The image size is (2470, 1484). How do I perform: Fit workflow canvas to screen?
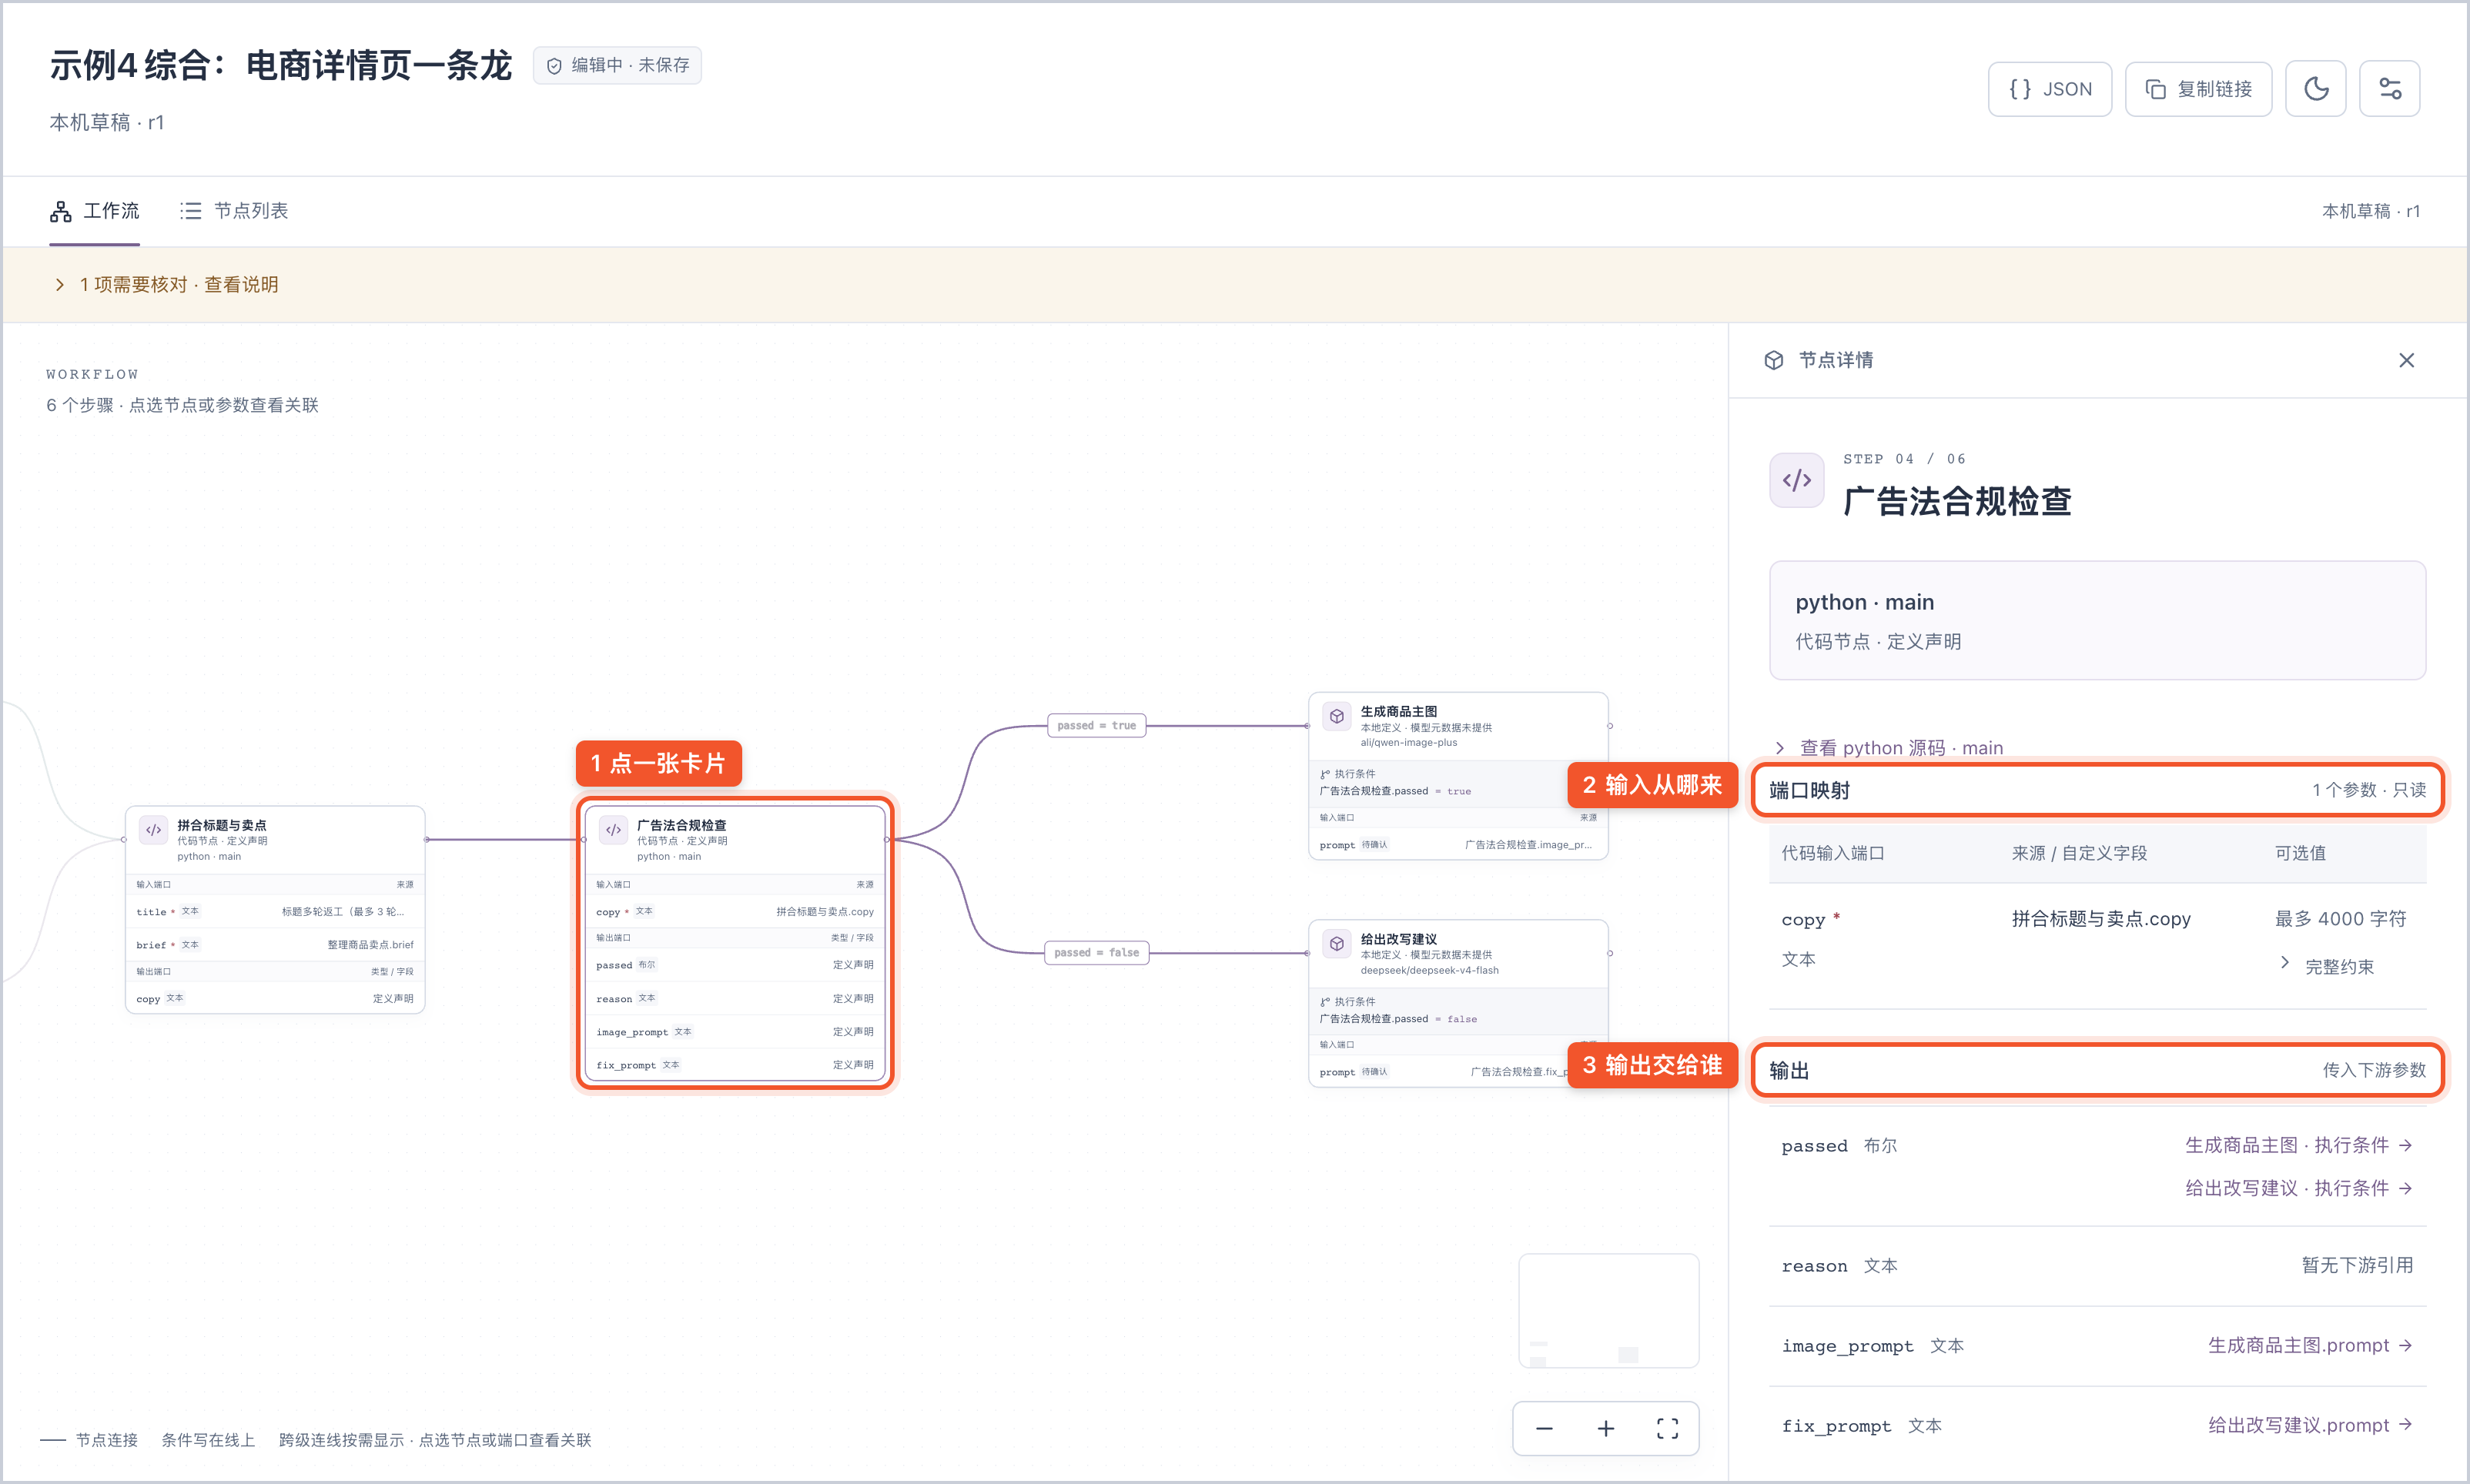1667,1428
